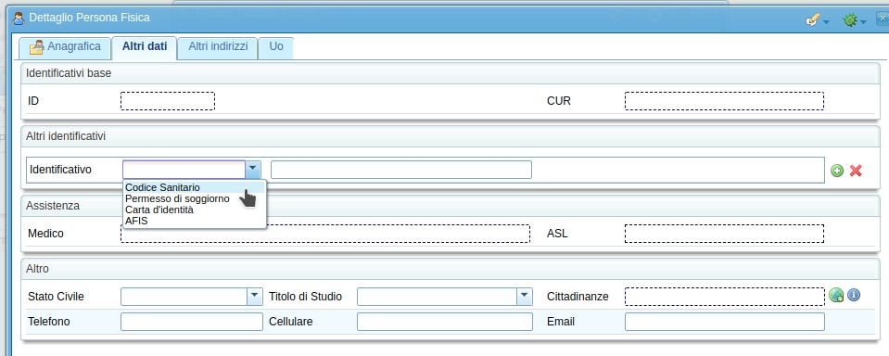Select the AFIS option

[194, 221]
